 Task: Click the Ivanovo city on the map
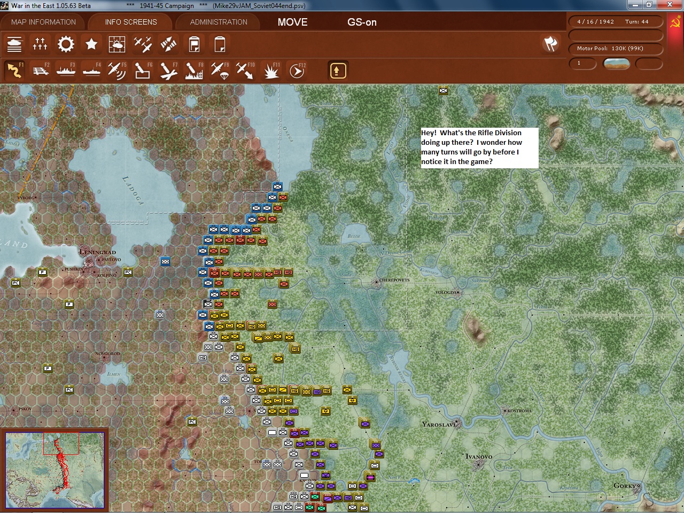pos(479,457)
